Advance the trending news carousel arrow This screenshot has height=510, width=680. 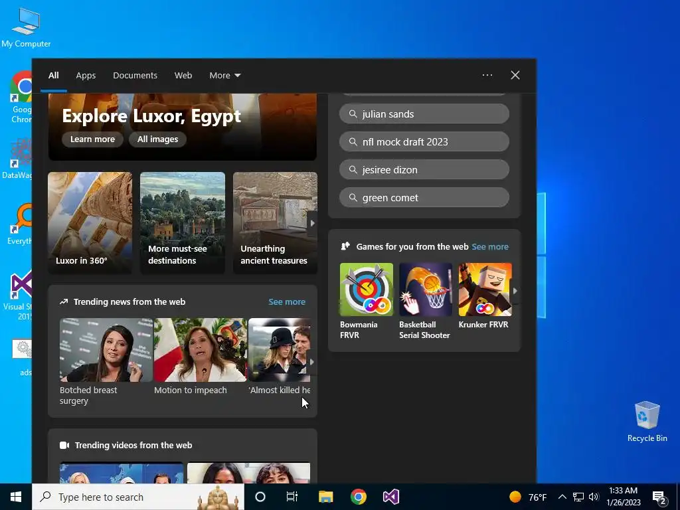pos(312,362)
